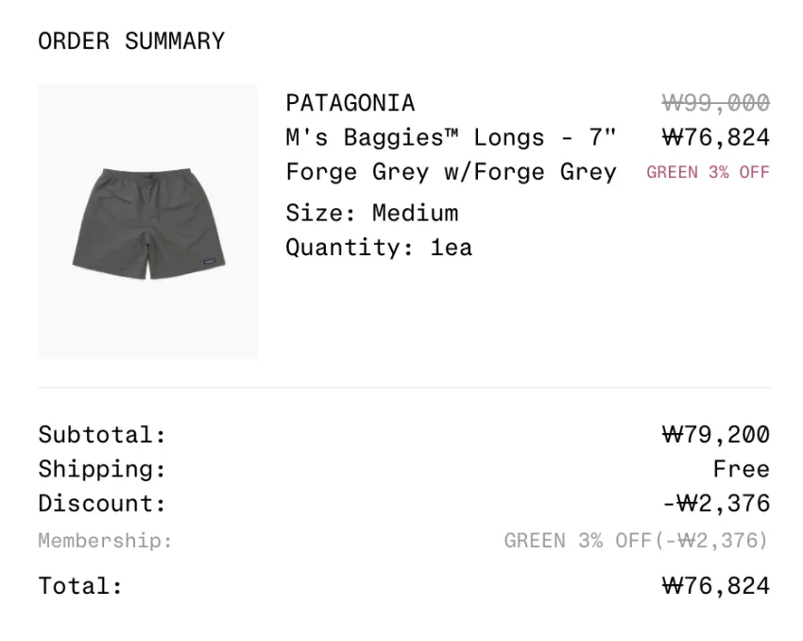Open the M's Baggies Longs 7" product title
The height and width of the screenshot is (641, 803).
point(451,137)
